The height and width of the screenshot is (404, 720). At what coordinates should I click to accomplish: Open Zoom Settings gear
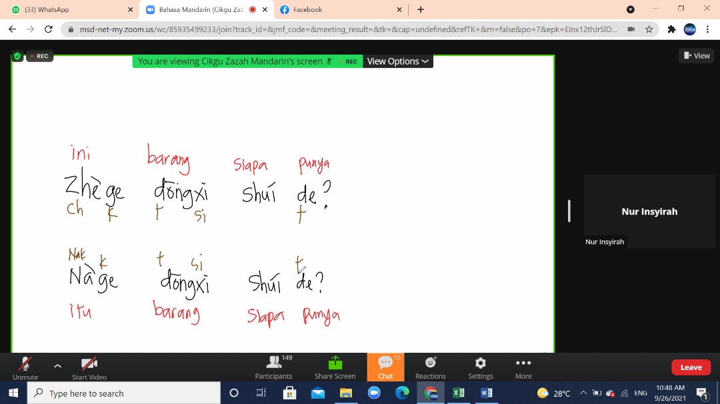point(480,363)
